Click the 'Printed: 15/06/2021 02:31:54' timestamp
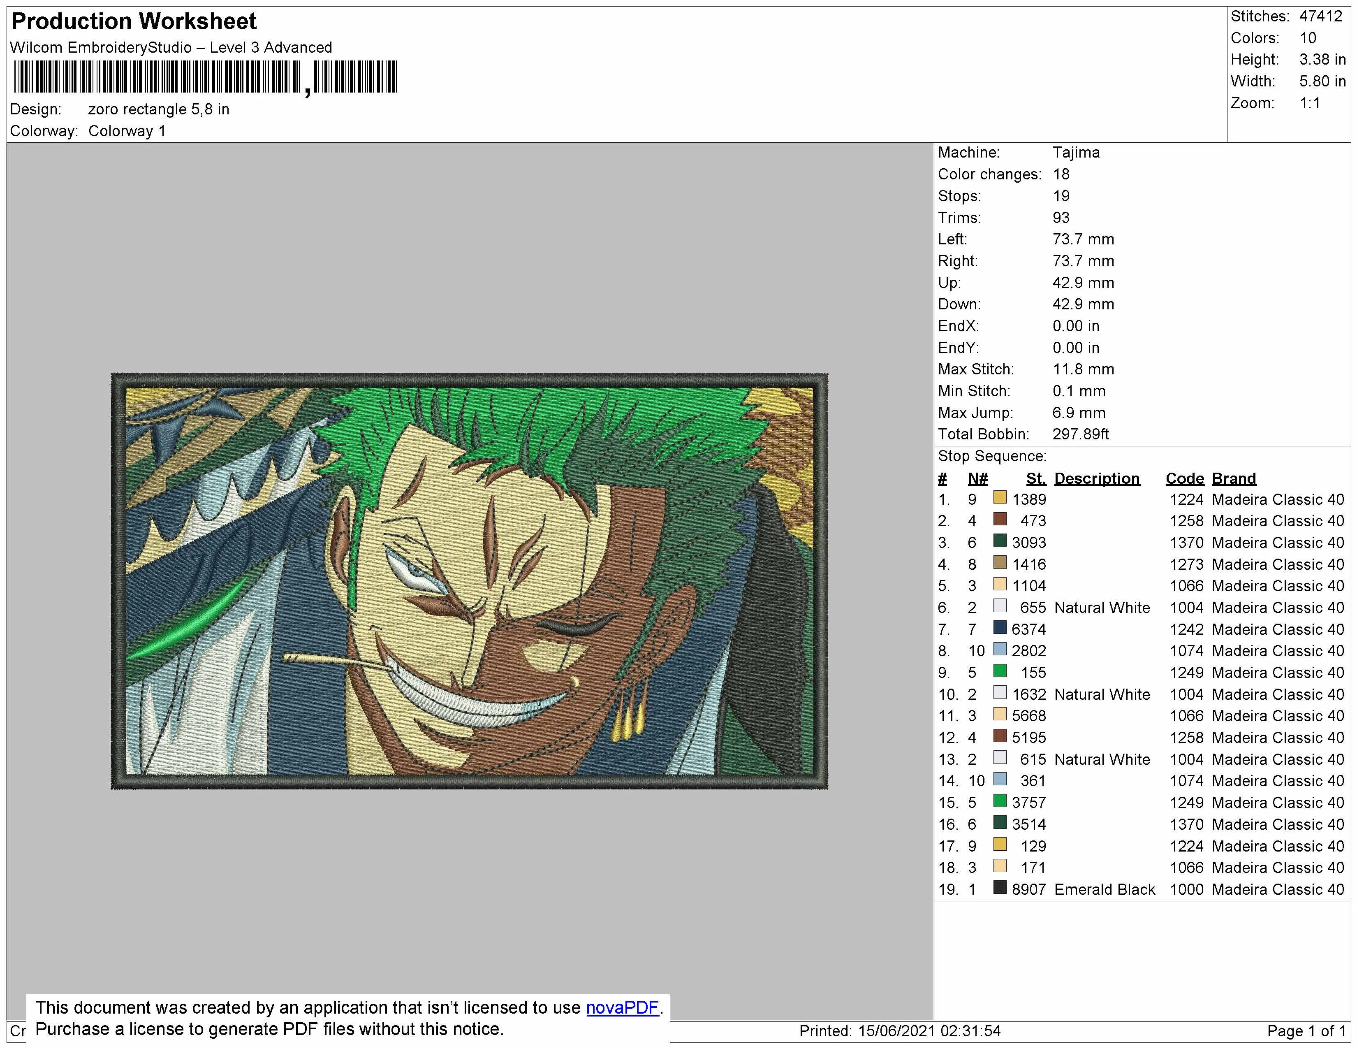Image resolution: width=1357 pixels, height=1049 pixels. [900, 1031]
